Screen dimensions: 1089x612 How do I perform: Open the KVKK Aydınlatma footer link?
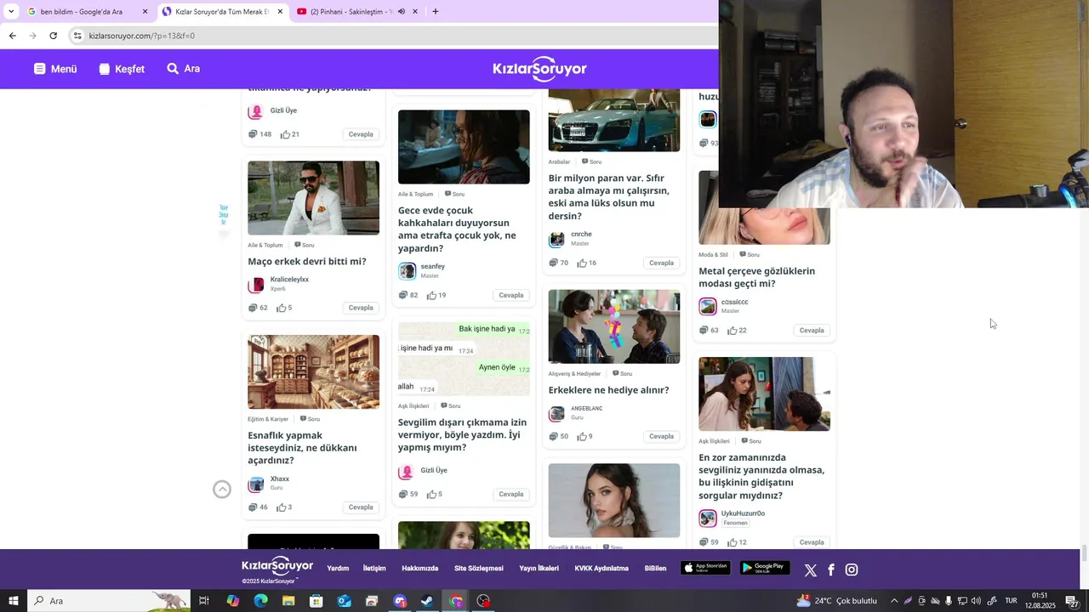coord(602,569)
